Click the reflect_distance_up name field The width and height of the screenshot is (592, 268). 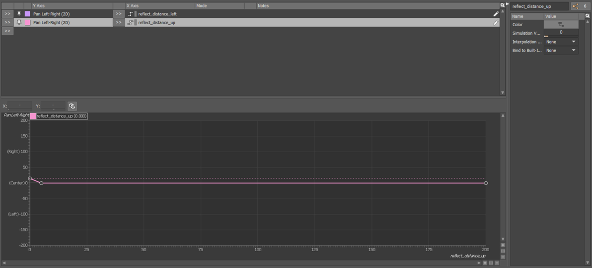[539, 6]
